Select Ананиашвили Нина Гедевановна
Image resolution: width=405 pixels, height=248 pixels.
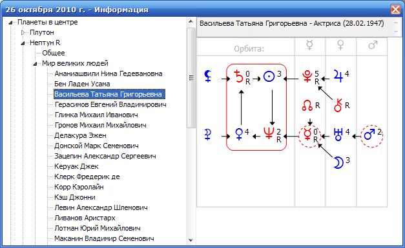point(109,73)
